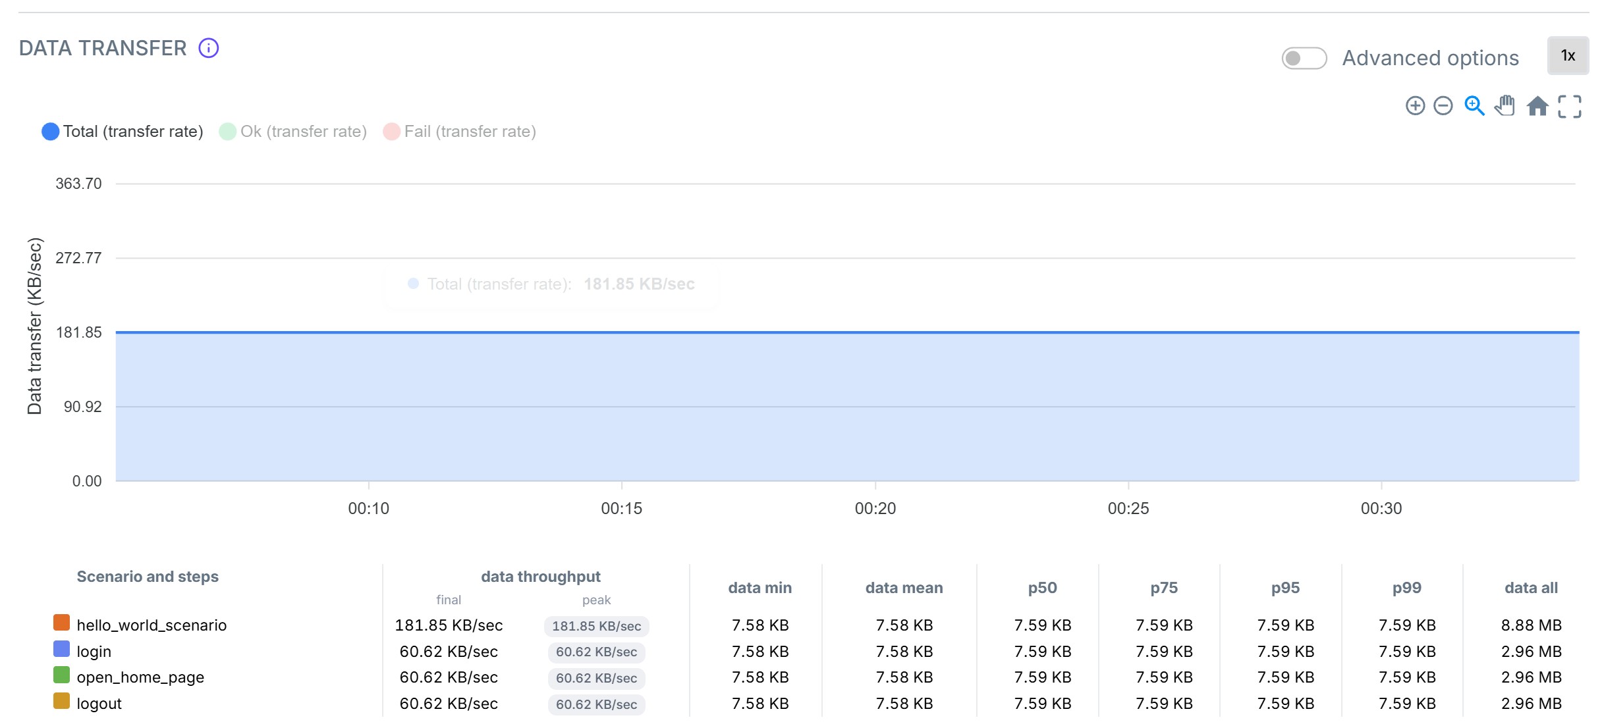Click the 8.88 MB data all value
Viewport: 1602px width, 728px height.
[x=1531, y=625]
